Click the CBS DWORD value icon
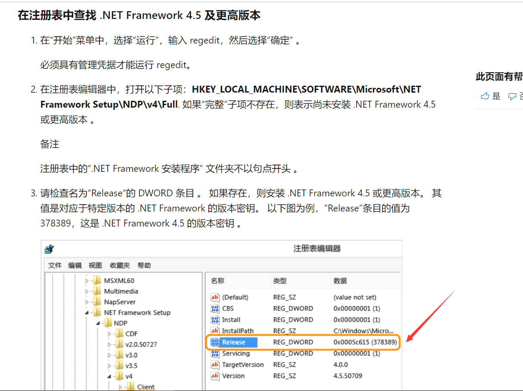The width and height of the screenshot is (523, 391). tap(215, 309)
